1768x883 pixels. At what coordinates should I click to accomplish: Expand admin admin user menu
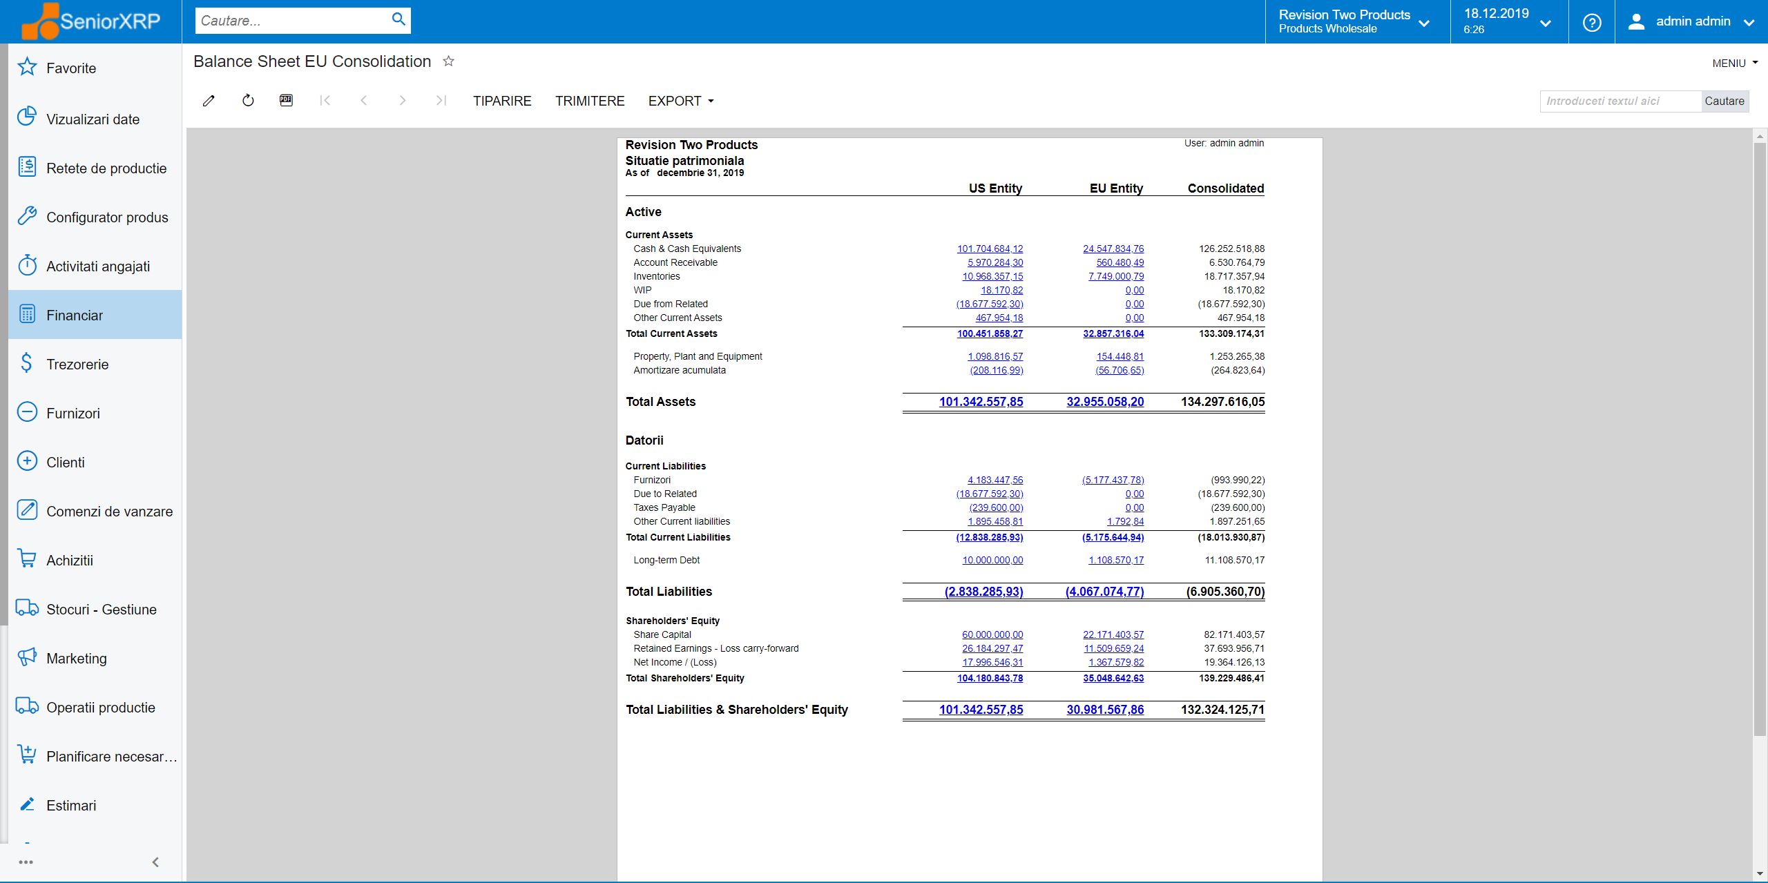point(1691,21)
